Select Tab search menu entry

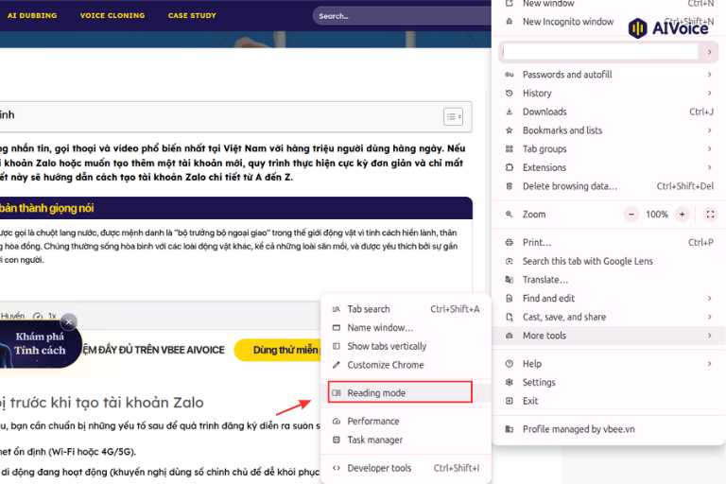tap(406, 309)
